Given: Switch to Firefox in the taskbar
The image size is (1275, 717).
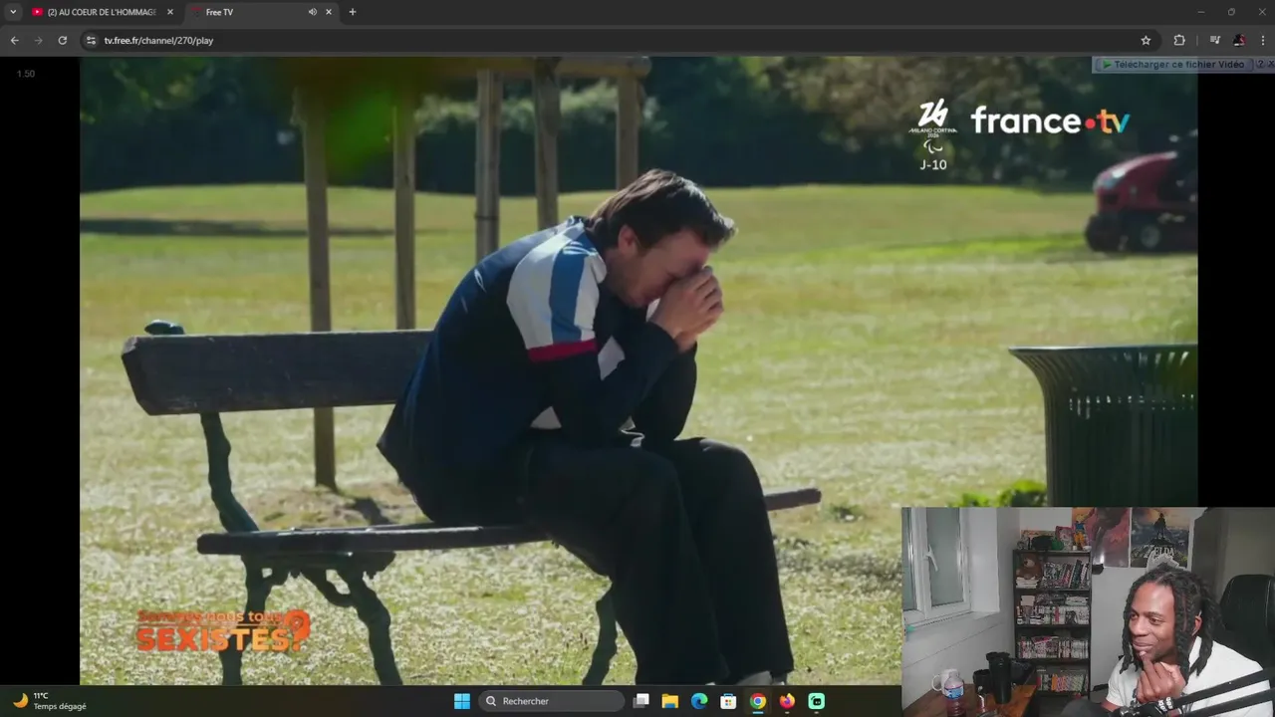Looking at the screenshot, I should 787,701.
